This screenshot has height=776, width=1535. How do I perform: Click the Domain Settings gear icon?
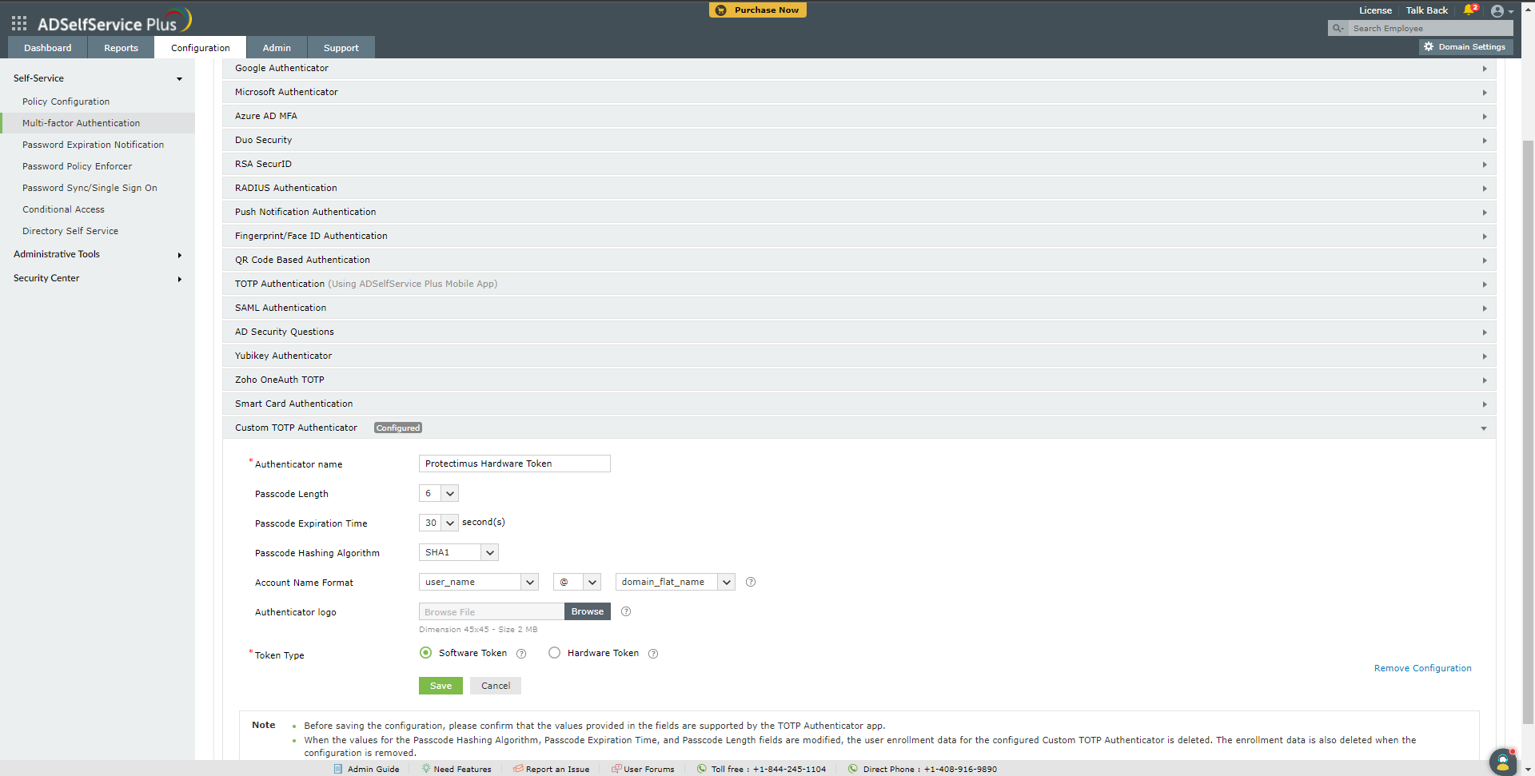click(1429, 47)
